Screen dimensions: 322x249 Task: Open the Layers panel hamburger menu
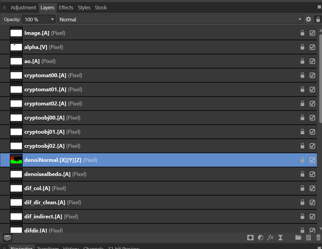319,7
